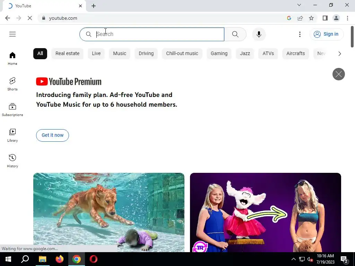Close the YouTube tab
This screenshot has height=266, width=355.
click(x=80, y=6)
